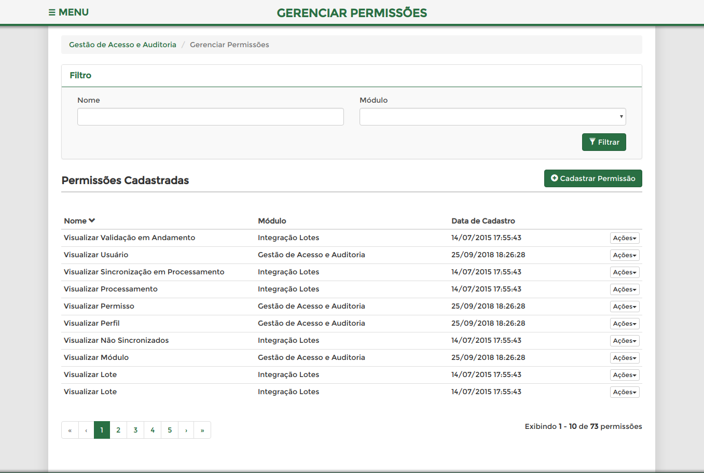Click the Visualizar Não Sincronizados name cell

click(x=116, y=340)
